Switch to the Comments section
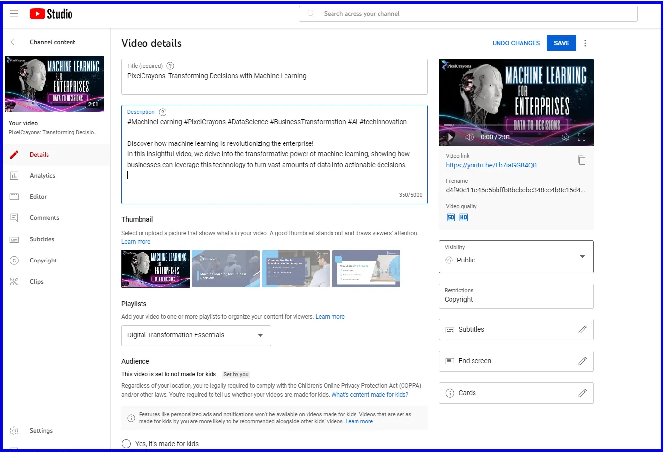Viewport: 664px width, 452px height. (44, 217)
